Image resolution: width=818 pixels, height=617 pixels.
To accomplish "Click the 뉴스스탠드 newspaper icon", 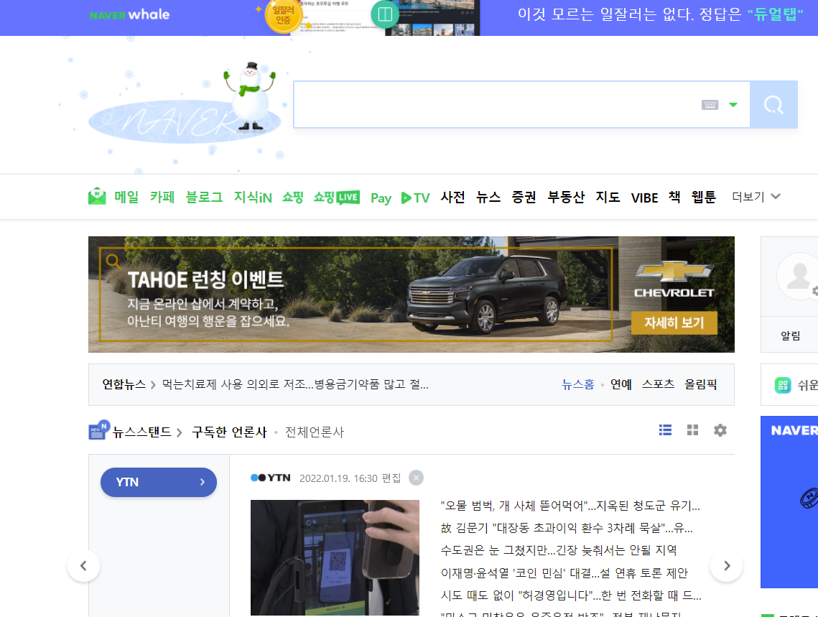I will pos(99,430).
